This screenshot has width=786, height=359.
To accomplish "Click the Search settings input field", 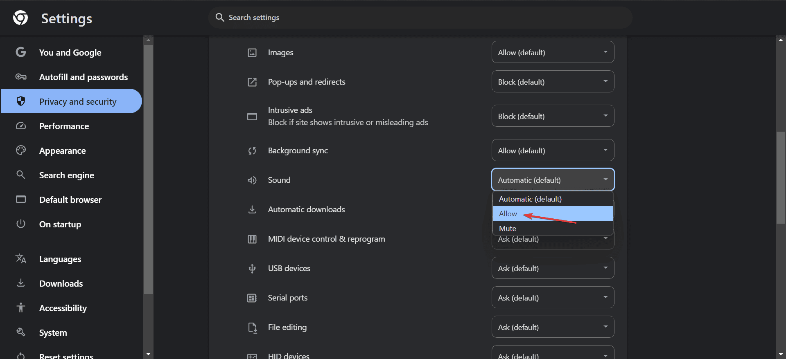I will point(420,17).
